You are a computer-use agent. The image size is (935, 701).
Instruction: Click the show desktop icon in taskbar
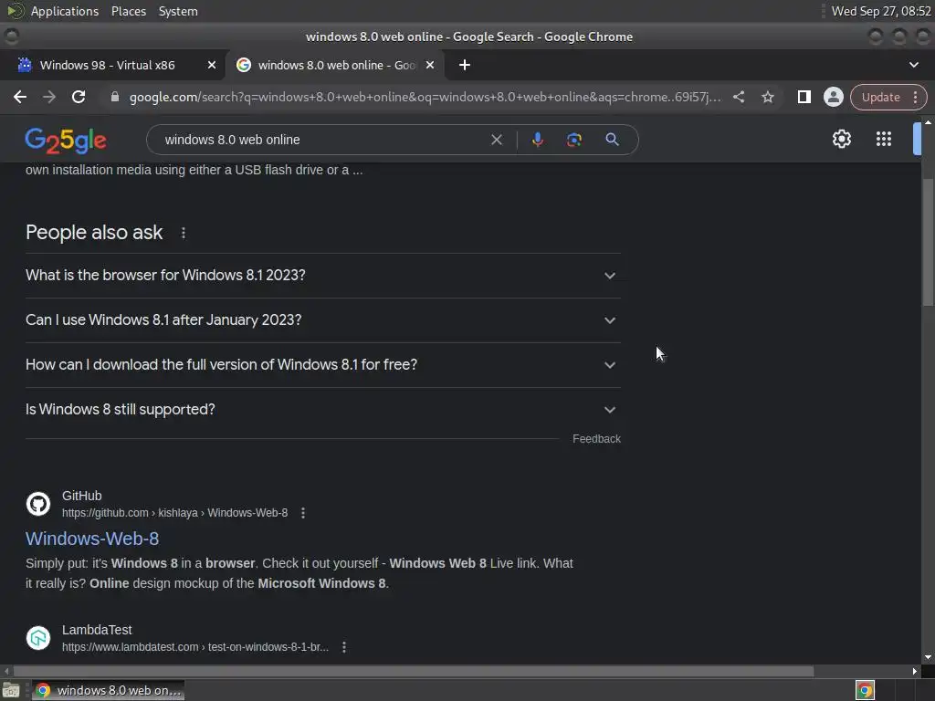tap(11, 691)
